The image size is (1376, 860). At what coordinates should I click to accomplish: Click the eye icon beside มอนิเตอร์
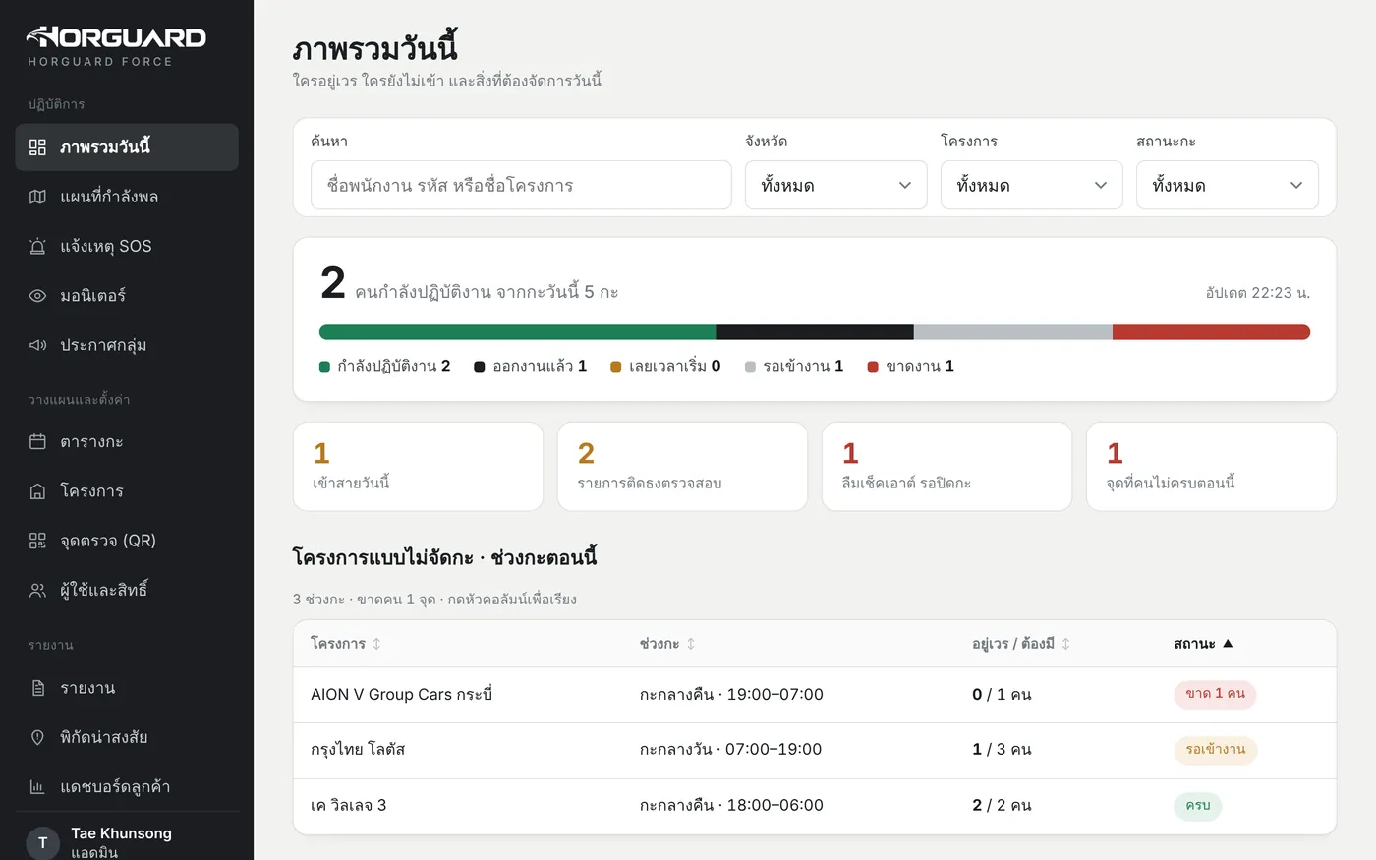37,295
